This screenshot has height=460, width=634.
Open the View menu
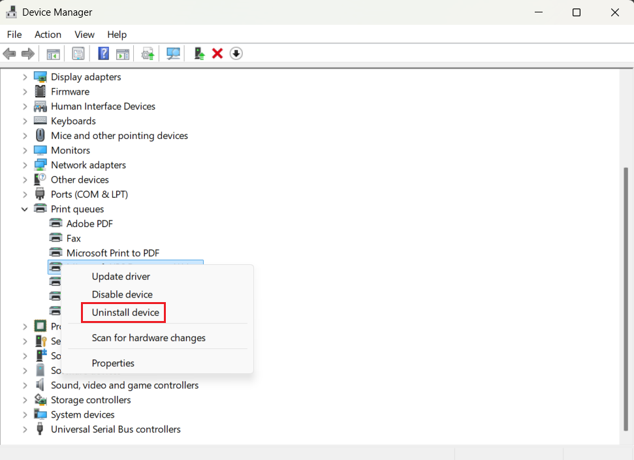tap(84, 35)
